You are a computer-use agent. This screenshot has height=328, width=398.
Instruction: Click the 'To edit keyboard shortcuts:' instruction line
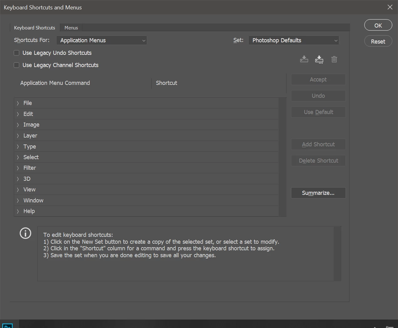(78, 235)
